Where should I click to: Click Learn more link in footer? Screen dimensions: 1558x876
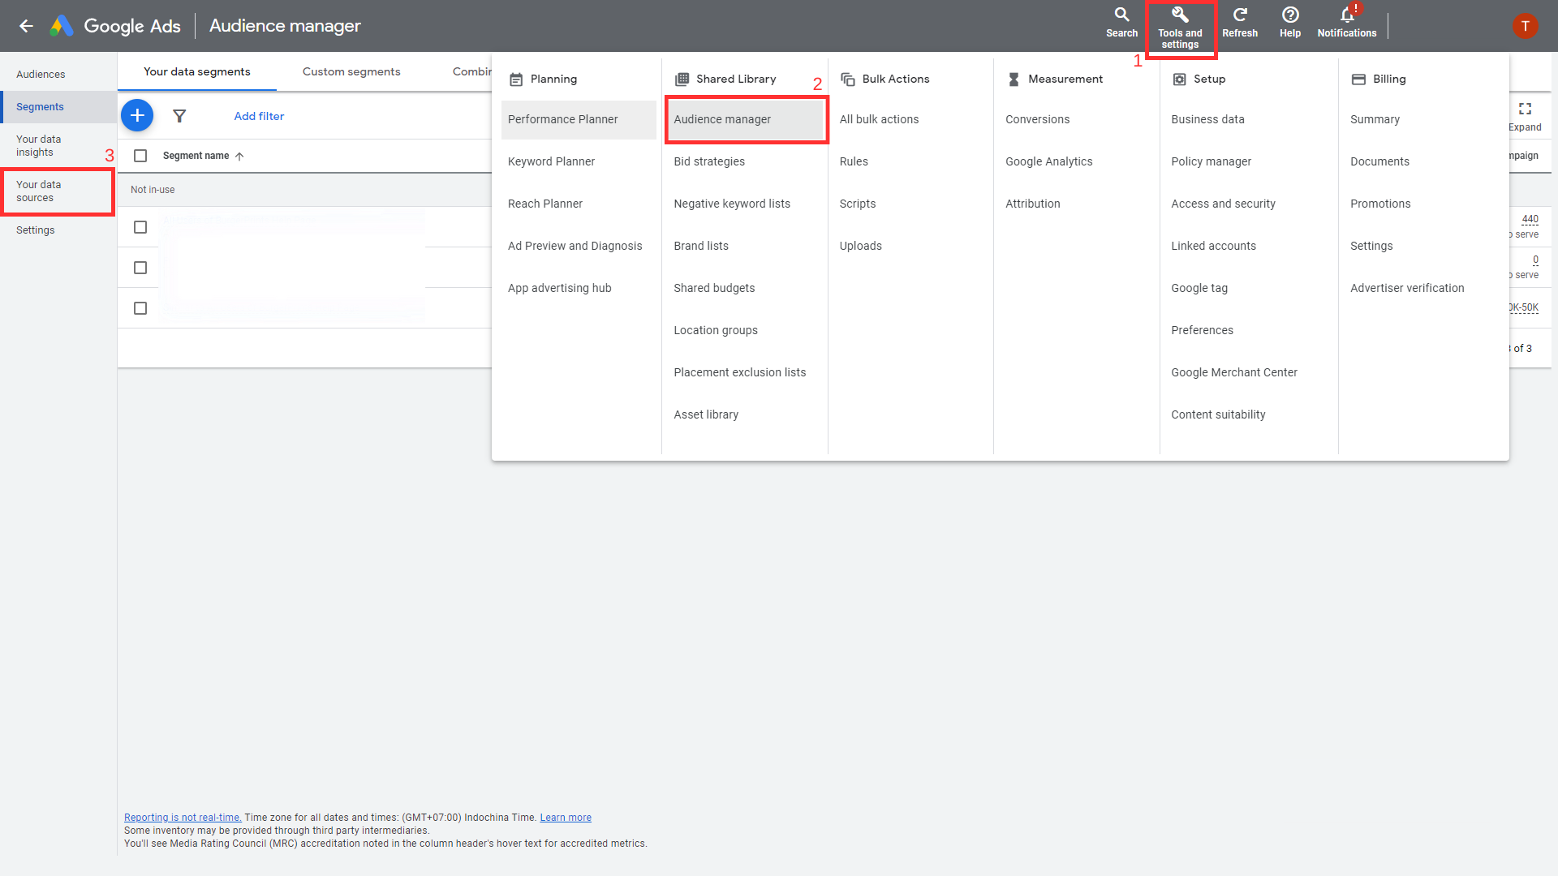click(565, 818)
